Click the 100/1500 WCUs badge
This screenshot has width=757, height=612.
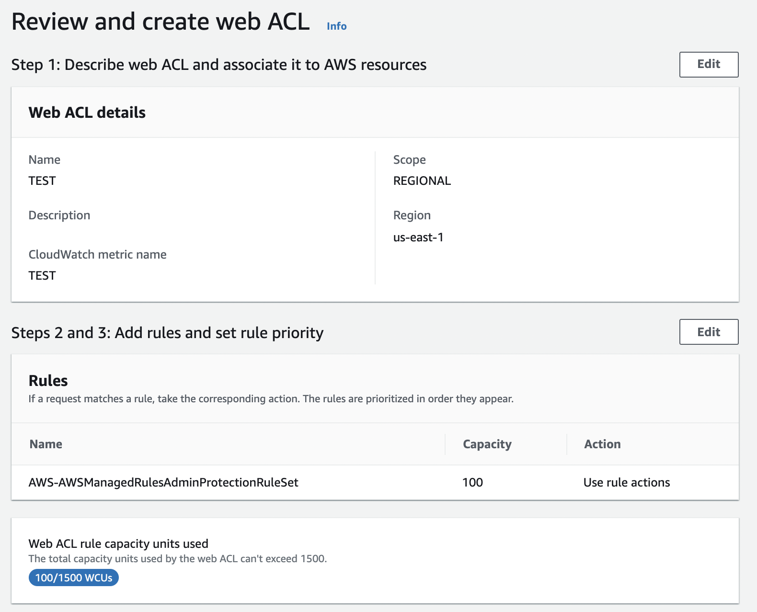(74, 578)
